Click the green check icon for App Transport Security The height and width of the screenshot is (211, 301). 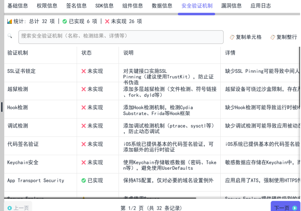pyautogui.click(x=83, y=181)
